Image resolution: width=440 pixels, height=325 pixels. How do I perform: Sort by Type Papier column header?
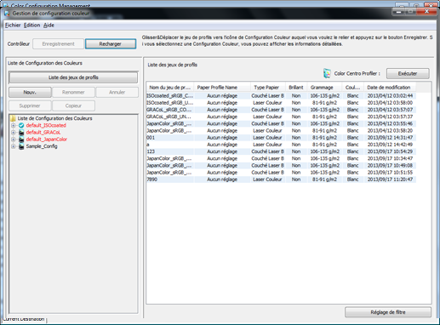[268, 88]
